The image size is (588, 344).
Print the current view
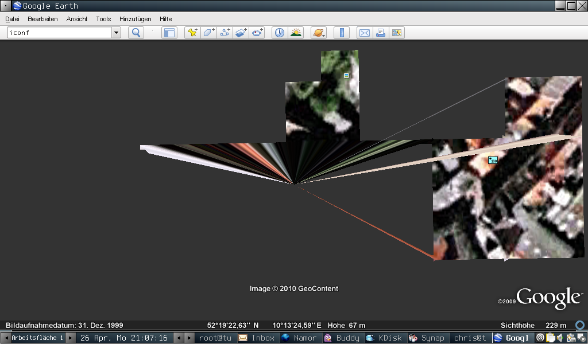pos(380,33)
